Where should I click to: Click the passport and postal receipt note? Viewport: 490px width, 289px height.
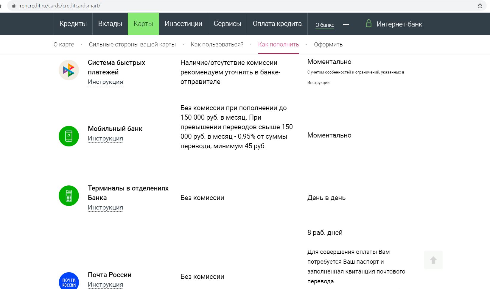click(356, 266)
